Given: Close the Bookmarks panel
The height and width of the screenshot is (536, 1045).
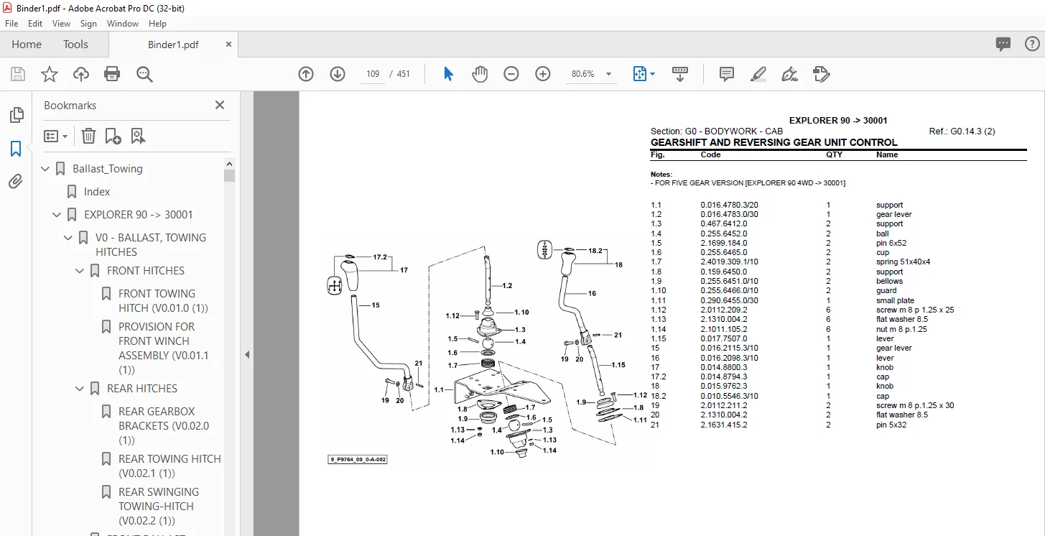Looking at the screenshot, I should (x=220, y=105).
